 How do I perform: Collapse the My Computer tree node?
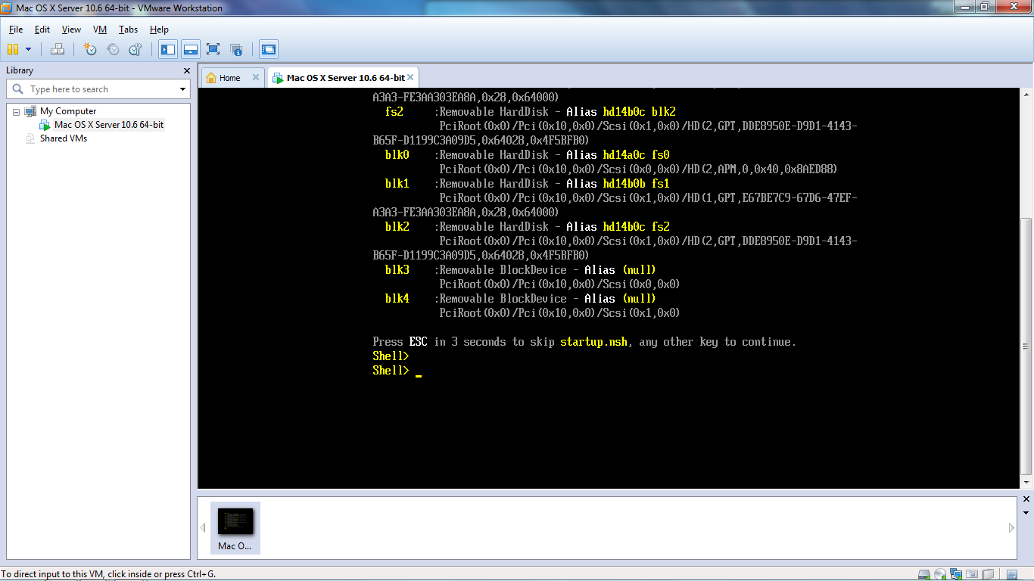point(16,112)
